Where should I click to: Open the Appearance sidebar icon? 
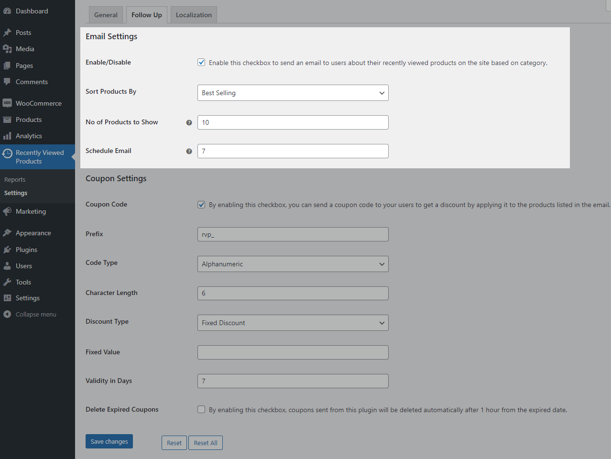pos(33,232)
